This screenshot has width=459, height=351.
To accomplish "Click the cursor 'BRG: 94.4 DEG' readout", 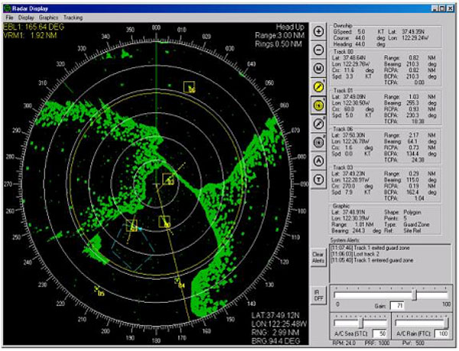I will pyautogui.click(x=275, y=341).
